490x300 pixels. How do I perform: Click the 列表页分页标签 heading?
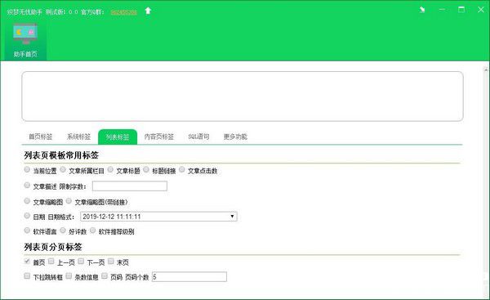pos(53,247)
